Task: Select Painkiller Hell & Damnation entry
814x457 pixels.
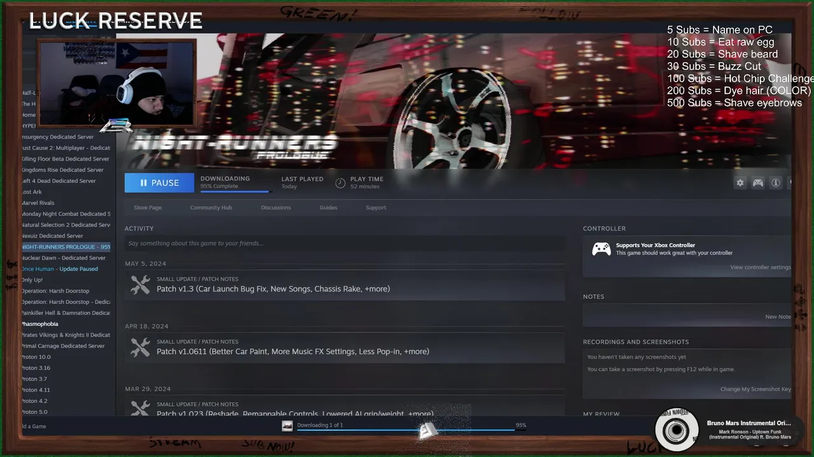Action: click(66, 313)
